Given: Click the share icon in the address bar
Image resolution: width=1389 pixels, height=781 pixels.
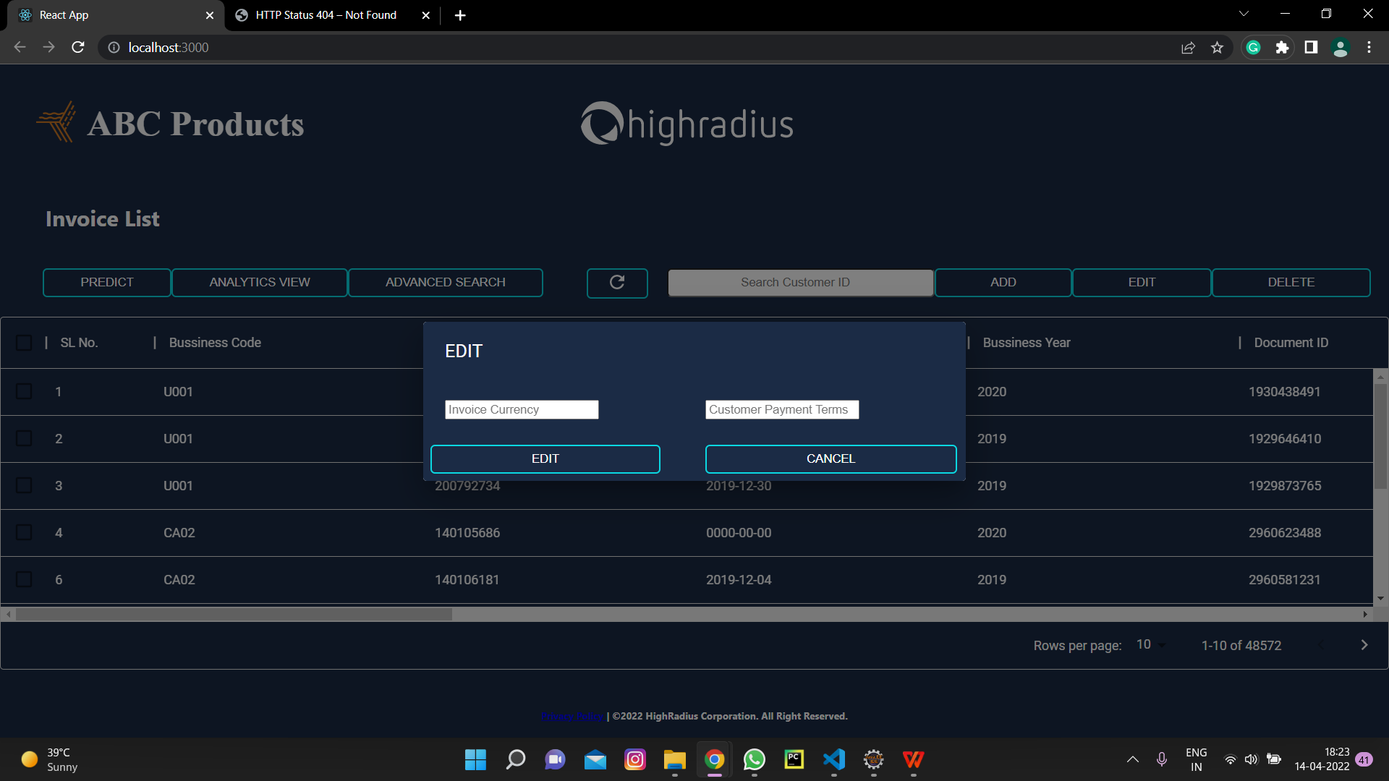Looking at the screenshot, I should tap(1189, 47).
